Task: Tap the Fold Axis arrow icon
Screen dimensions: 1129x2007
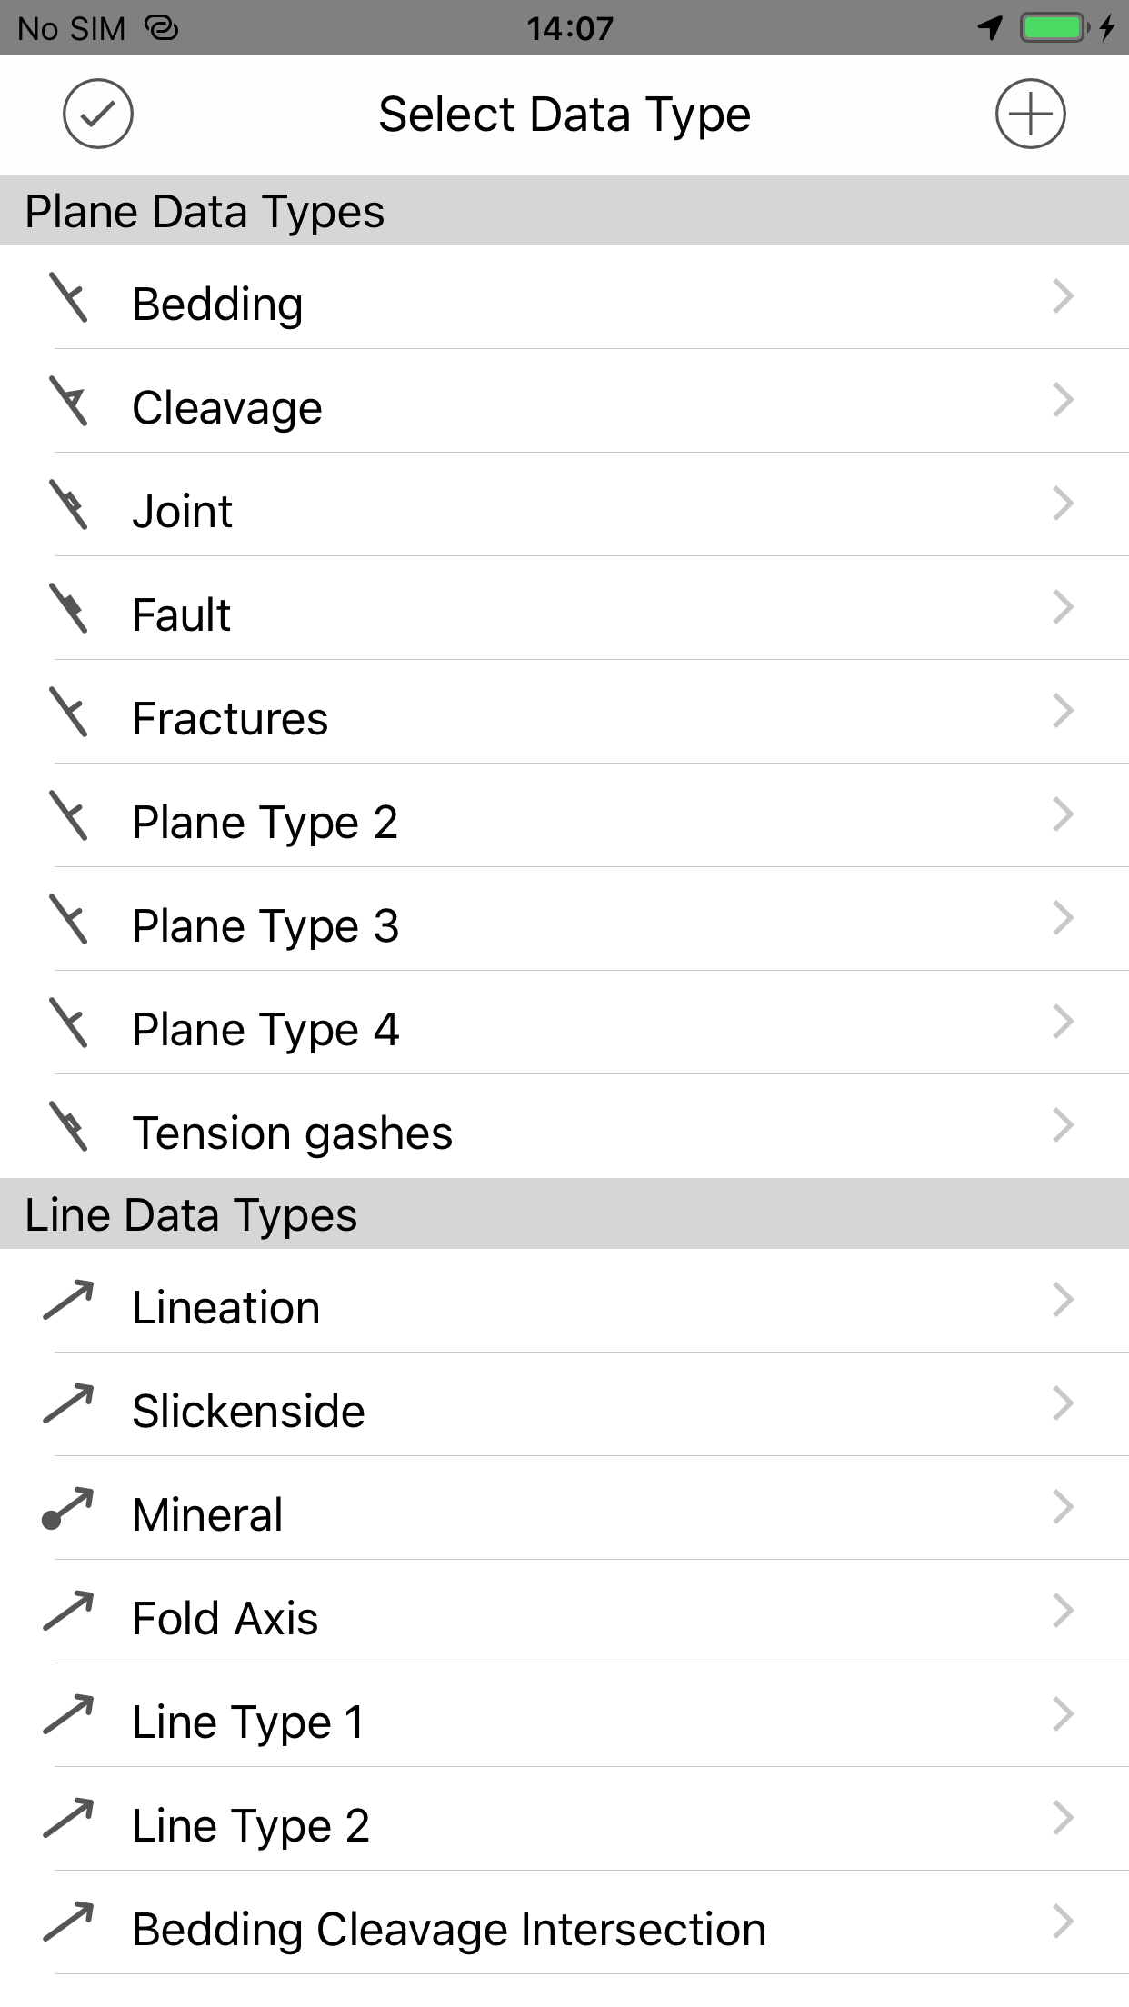Action: tap(68, 1613)
